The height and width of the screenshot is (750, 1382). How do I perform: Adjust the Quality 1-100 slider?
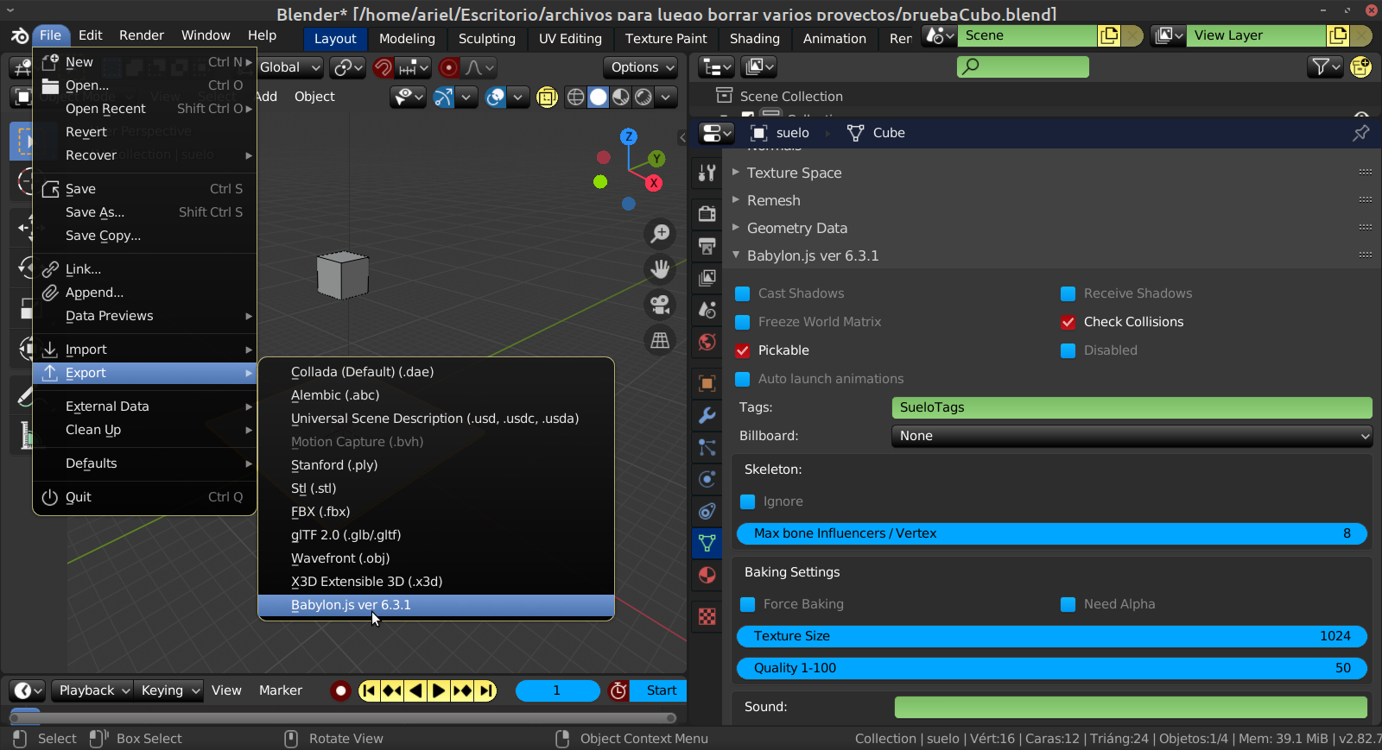click(x=1051, y=668)
